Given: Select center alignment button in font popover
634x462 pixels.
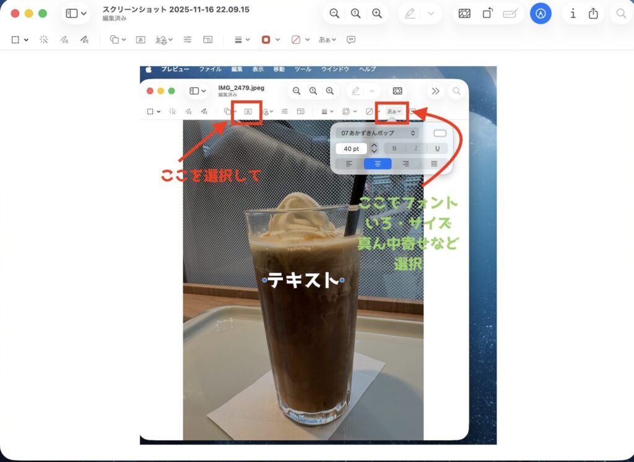Looking at the screenshot, I should (x=377, y=164).
